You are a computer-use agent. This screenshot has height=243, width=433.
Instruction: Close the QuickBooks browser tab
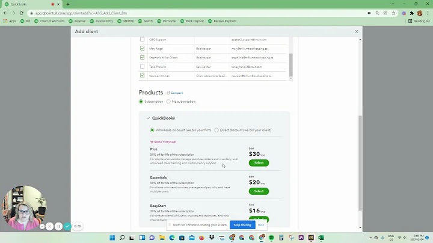(x=58, y=4)
